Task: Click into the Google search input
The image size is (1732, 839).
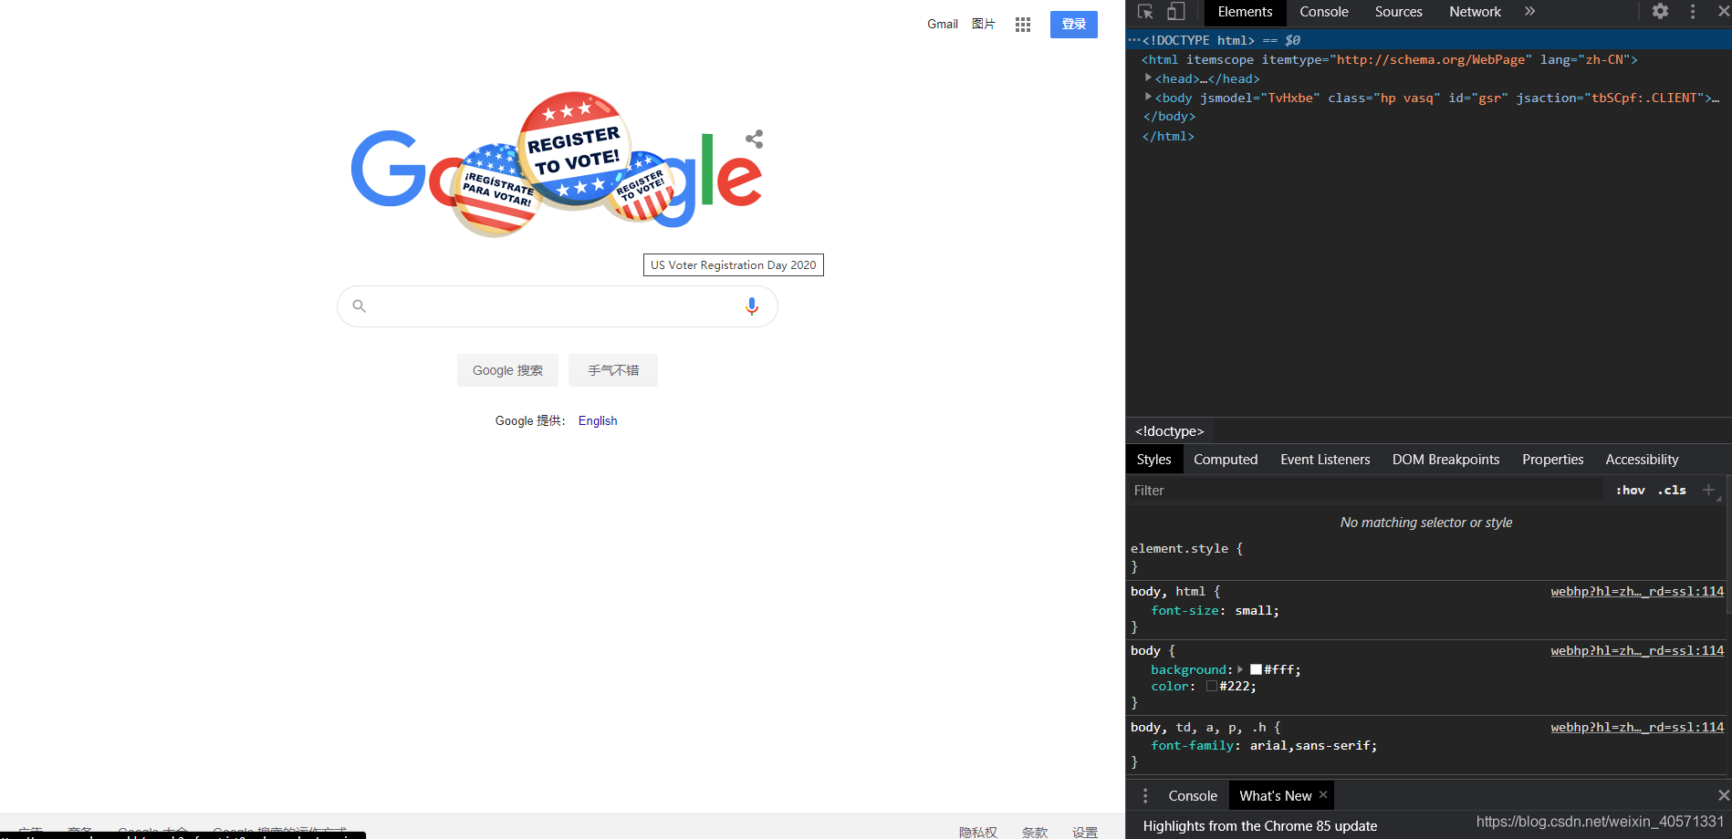Action: 557,306
